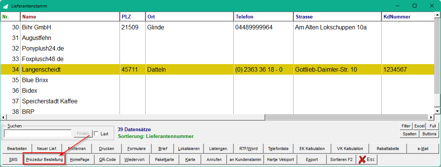Open the Rabattabelle button

coord(388,149)
